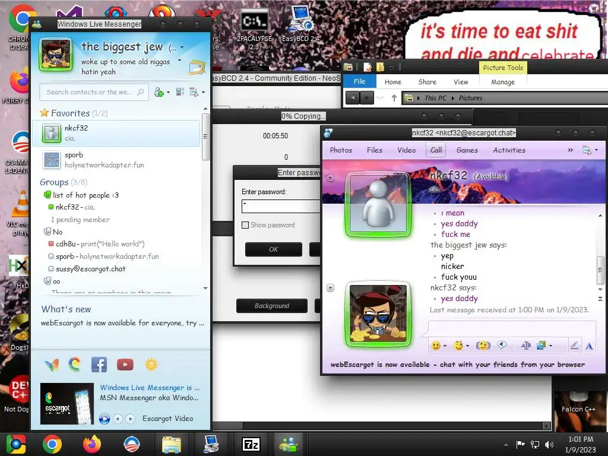The width and height of the screenshot is (608, 456).
Task: Change chat background scene icon
Action: click(x=541, y=345)
